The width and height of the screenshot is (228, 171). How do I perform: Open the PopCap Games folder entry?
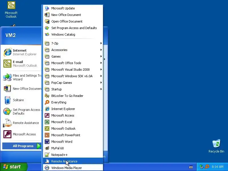pyautogui.click(x=73, y=83)
